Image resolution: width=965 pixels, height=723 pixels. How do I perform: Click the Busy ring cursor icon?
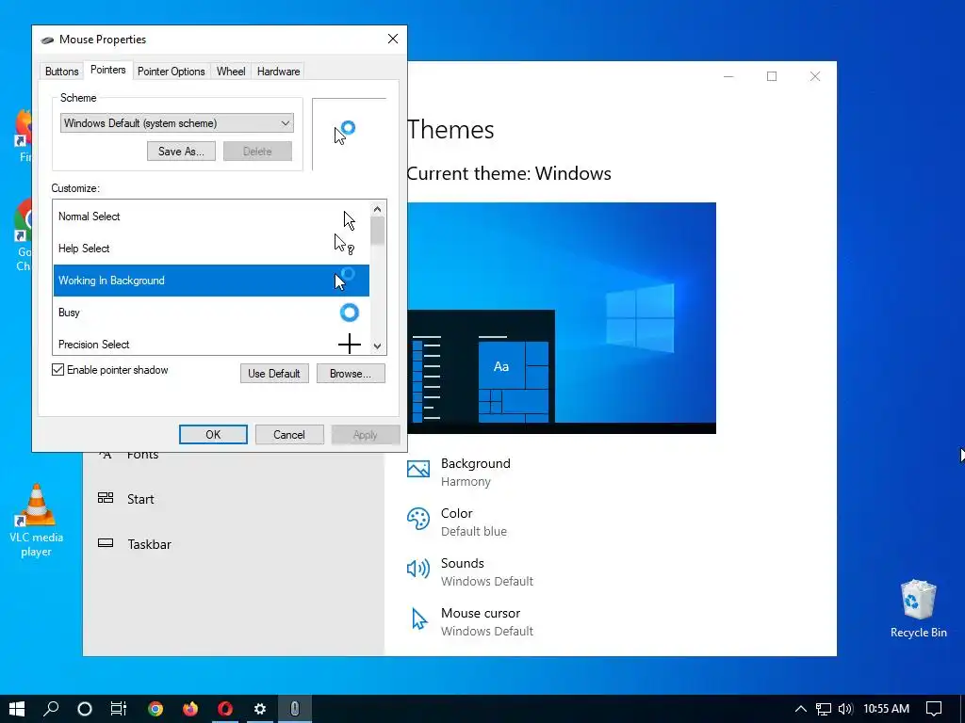coord(349,313)
